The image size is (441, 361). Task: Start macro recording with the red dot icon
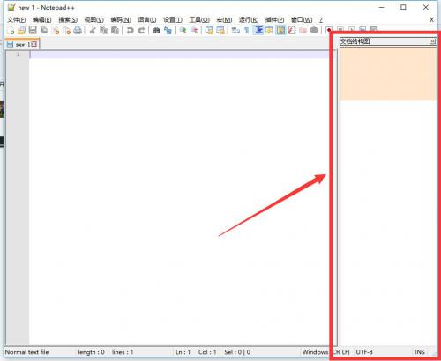[x=329, y=30]
